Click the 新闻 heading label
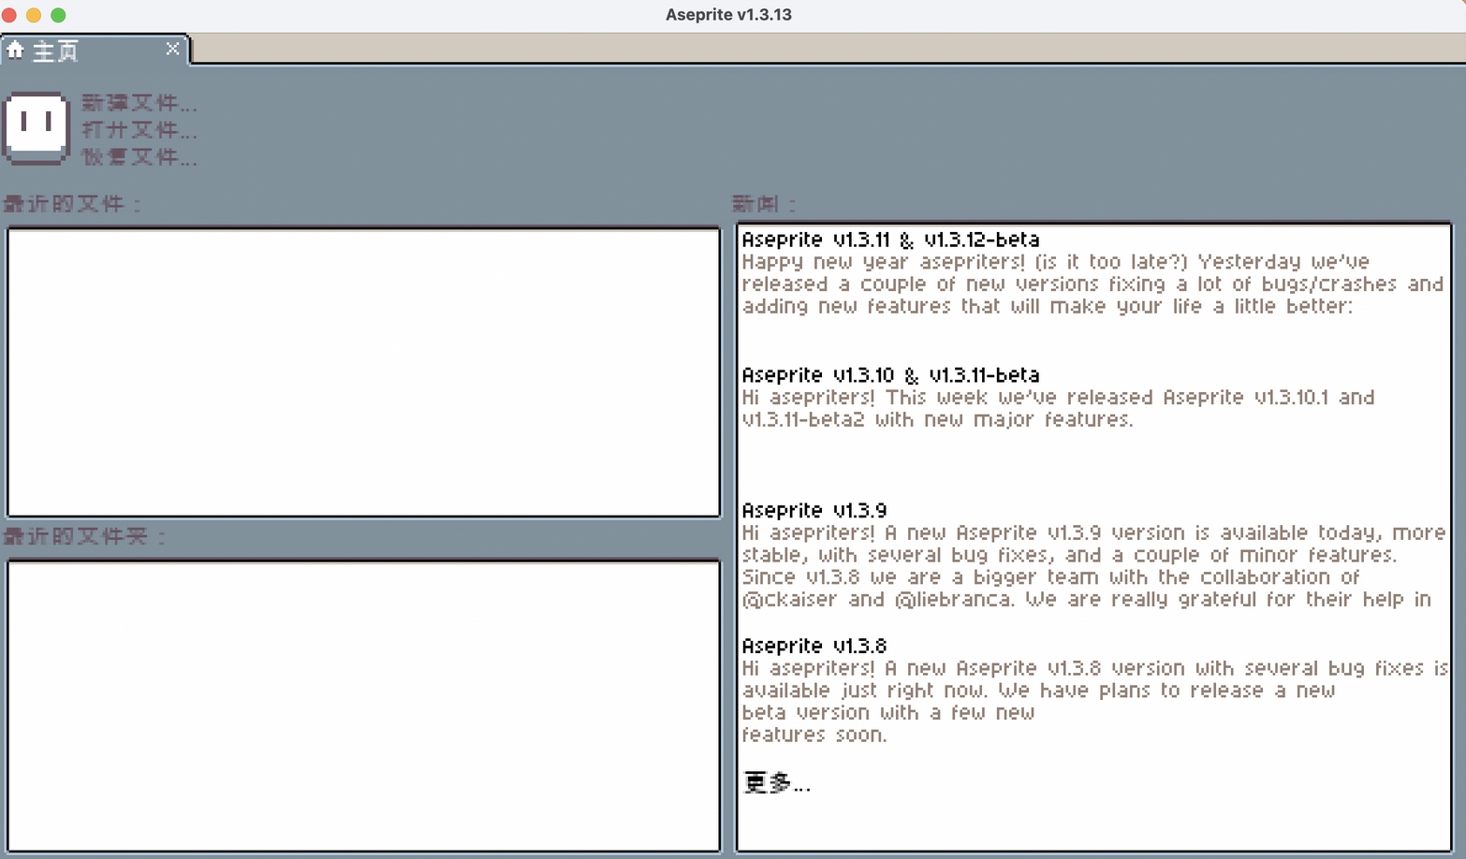The width and height of the screenshot is (1466, 859). [x=763, y=204]
